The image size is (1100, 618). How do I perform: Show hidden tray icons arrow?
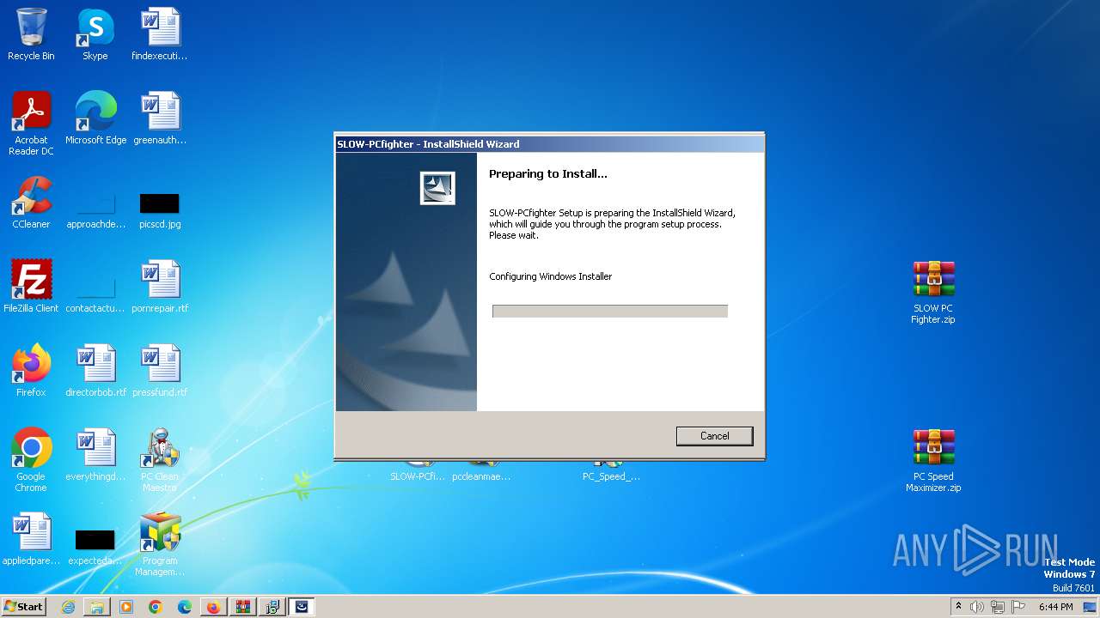(x=959, y=607)
